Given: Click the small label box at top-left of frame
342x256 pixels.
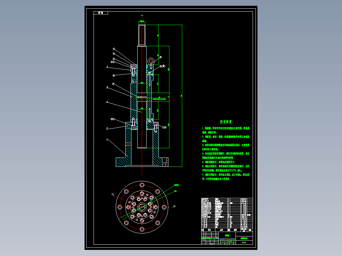Looking at the screenshot, I should coord(101,13).
